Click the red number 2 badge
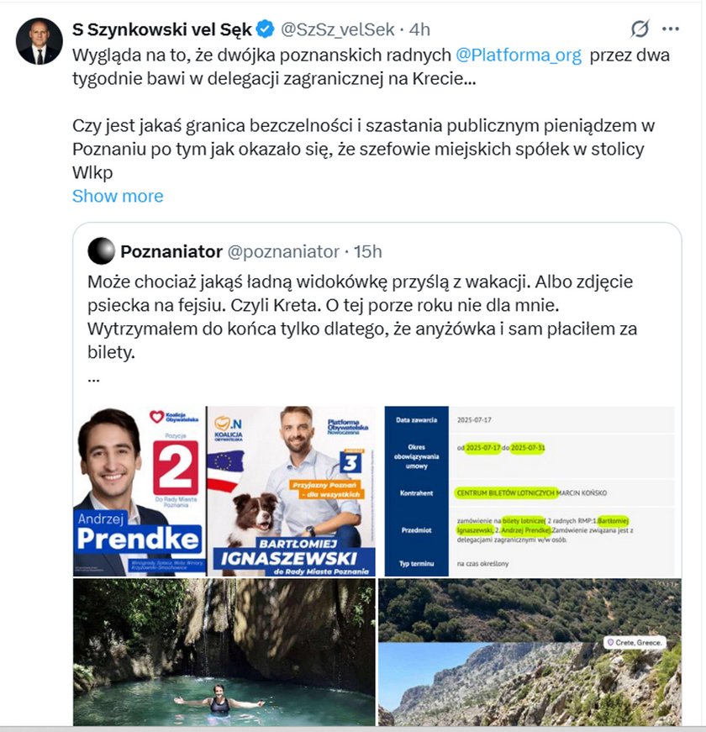Image resolution: width=706 pixels, height=732 pixels. pos(176,468)
